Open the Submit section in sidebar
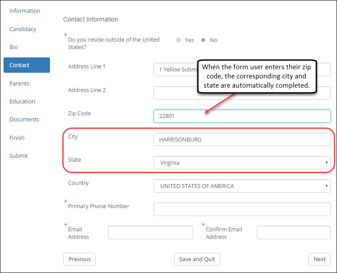Viewport: 337px width, 273px height. [18, 156]
